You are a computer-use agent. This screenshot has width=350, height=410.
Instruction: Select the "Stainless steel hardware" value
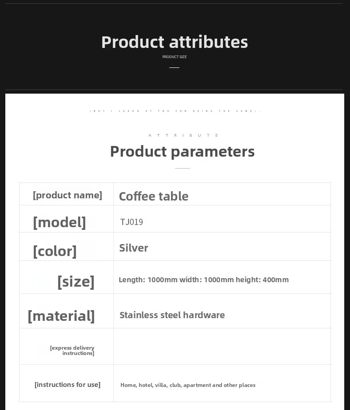[x=172, y=315]
